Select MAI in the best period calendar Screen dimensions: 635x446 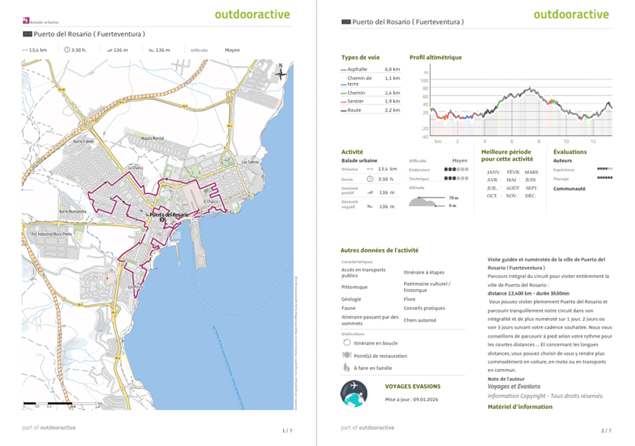click(511, 180)
